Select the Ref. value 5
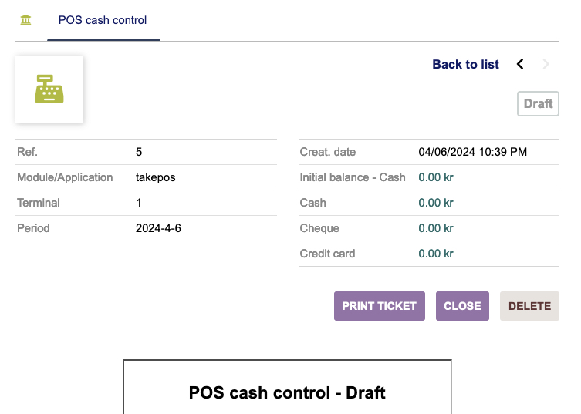Viewport: 581px width, 414px height. pyautogui.click(x=139, y=152)
